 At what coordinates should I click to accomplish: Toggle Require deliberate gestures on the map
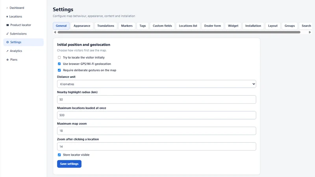(59, 70)
